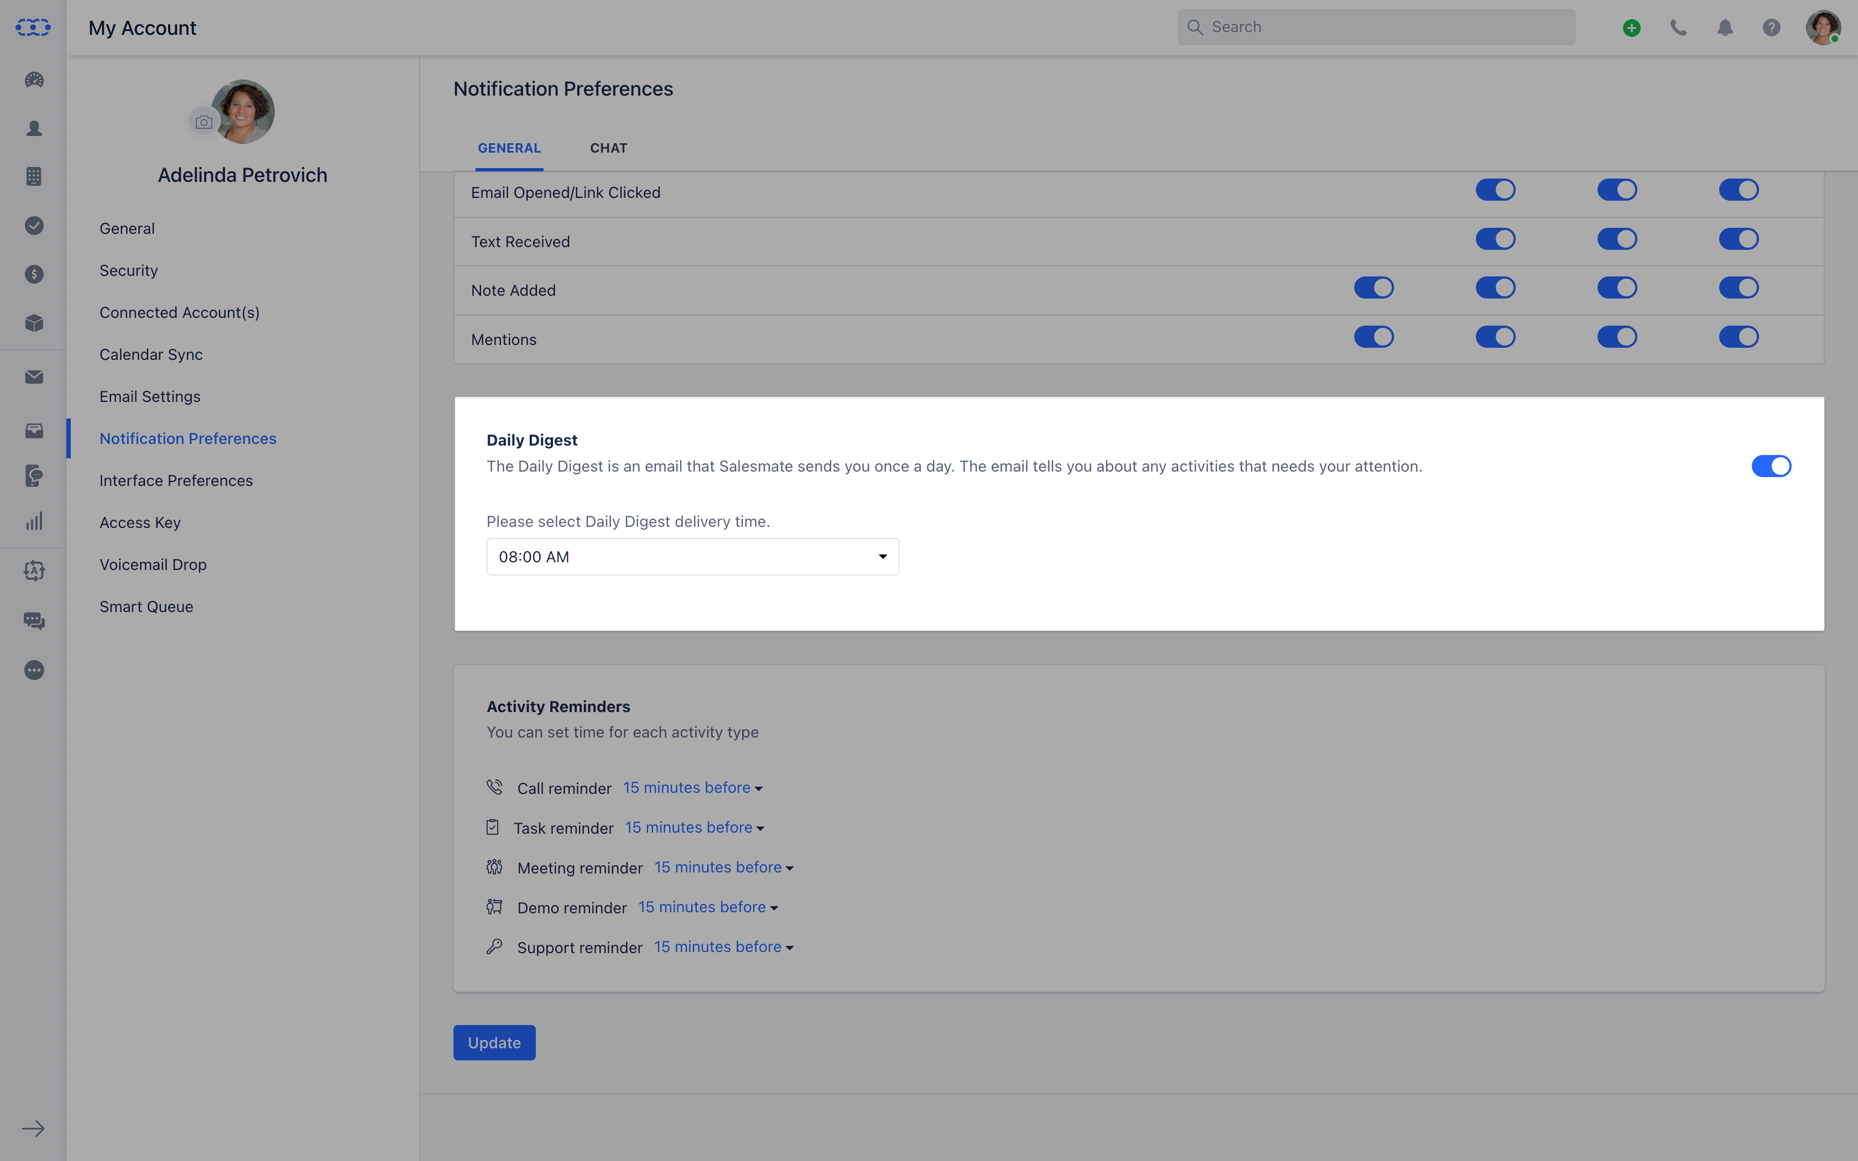1858x1161 pixels.
Task: Toggle the Daily Digest switch
Action: click(1771, 466)
